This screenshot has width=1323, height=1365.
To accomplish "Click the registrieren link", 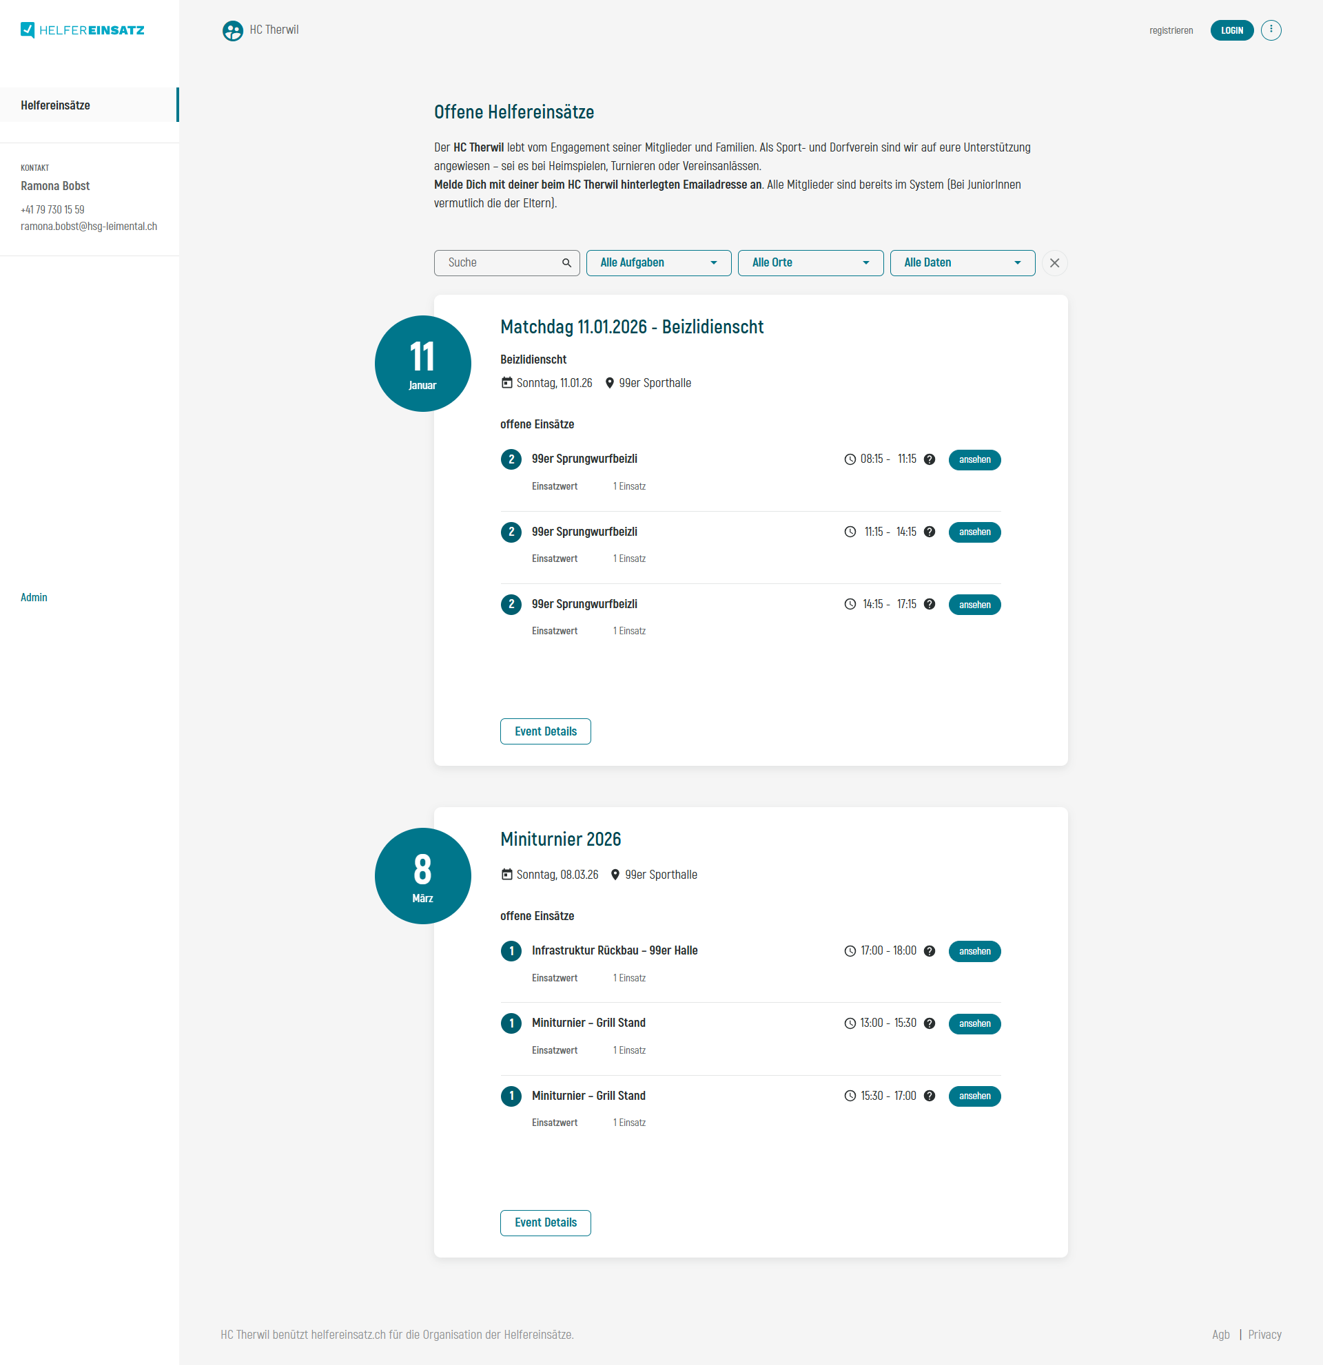I will pyautogui.click(x=1171, y=30).
